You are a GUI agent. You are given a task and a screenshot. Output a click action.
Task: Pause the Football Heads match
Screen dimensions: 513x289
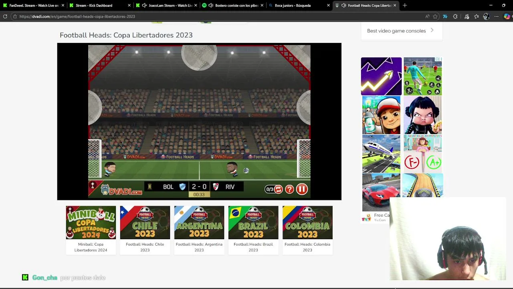(x=302, y=189)
